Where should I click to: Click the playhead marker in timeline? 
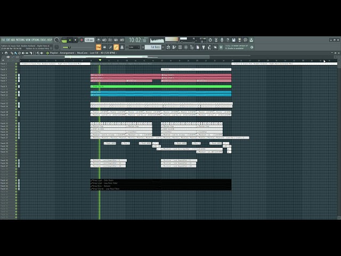(100, 60)
